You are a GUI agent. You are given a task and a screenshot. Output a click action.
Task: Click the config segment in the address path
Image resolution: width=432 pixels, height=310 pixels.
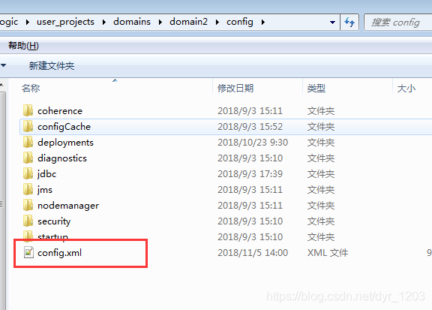click(240, 22)
